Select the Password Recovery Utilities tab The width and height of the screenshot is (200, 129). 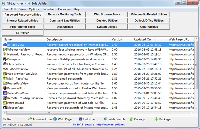point(23,14)
